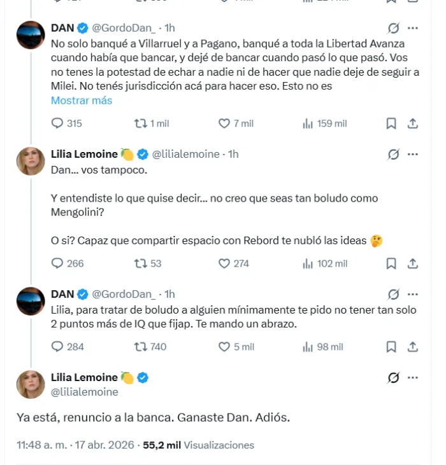
Task: View analytics showing 102 mil views
Action: [325, 263]
